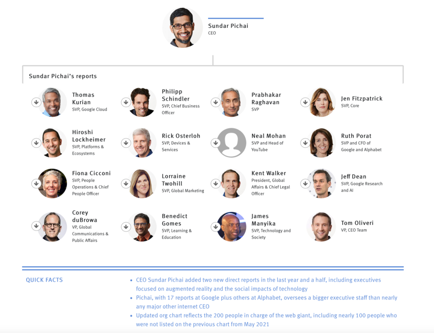Viewport: 434px width, 333px height.
Task: Expand reports under Philipp Schindler
Action: tap(126, 102)
